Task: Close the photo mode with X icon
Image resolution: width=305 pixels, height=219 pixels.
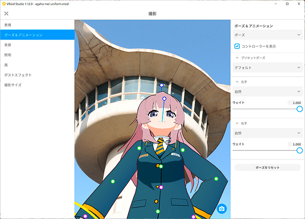Action: (6, 14)
